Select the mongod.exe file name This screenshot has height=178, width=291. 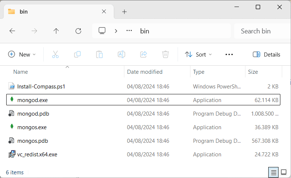(x=33, y=100)
